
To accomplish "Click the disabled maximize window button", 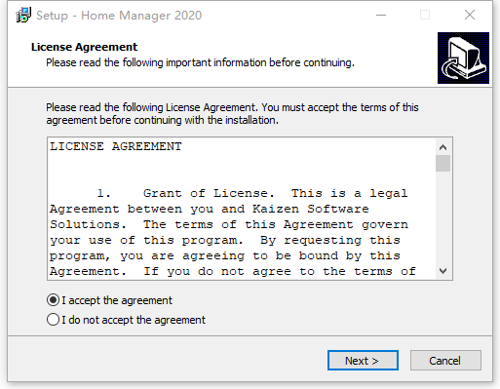I will tap(425, 15).
